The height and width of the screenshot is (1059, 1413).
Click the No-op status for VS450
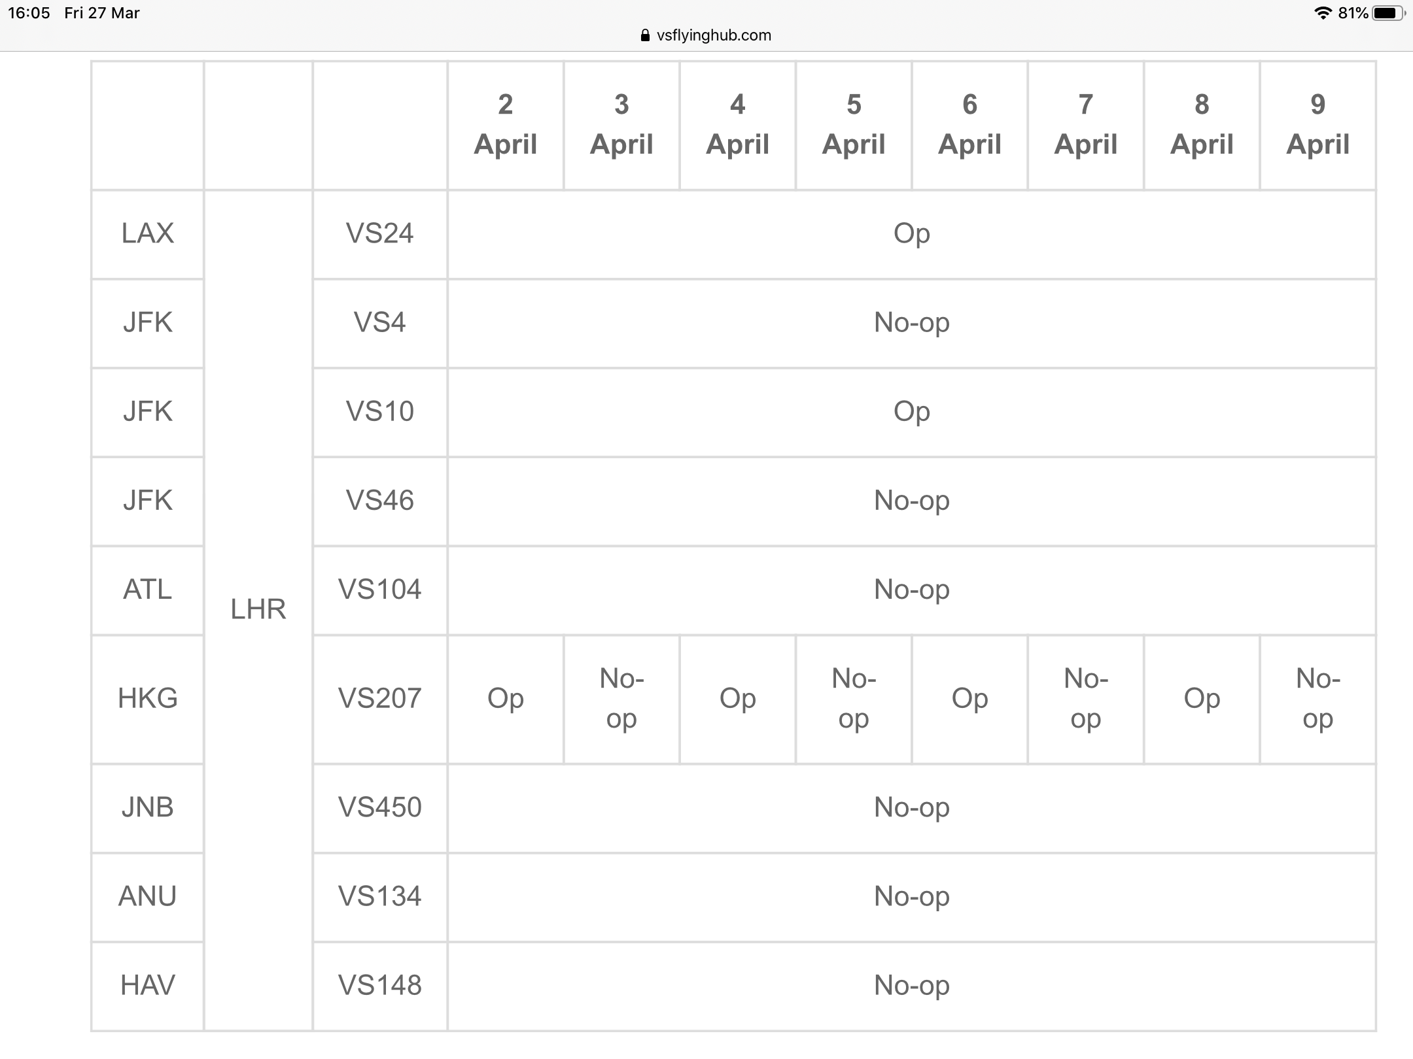(912, 808)
